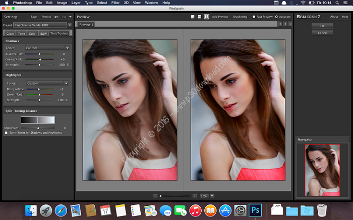Enable Same Toner for Shadows and Highlights

click(6, 132)
